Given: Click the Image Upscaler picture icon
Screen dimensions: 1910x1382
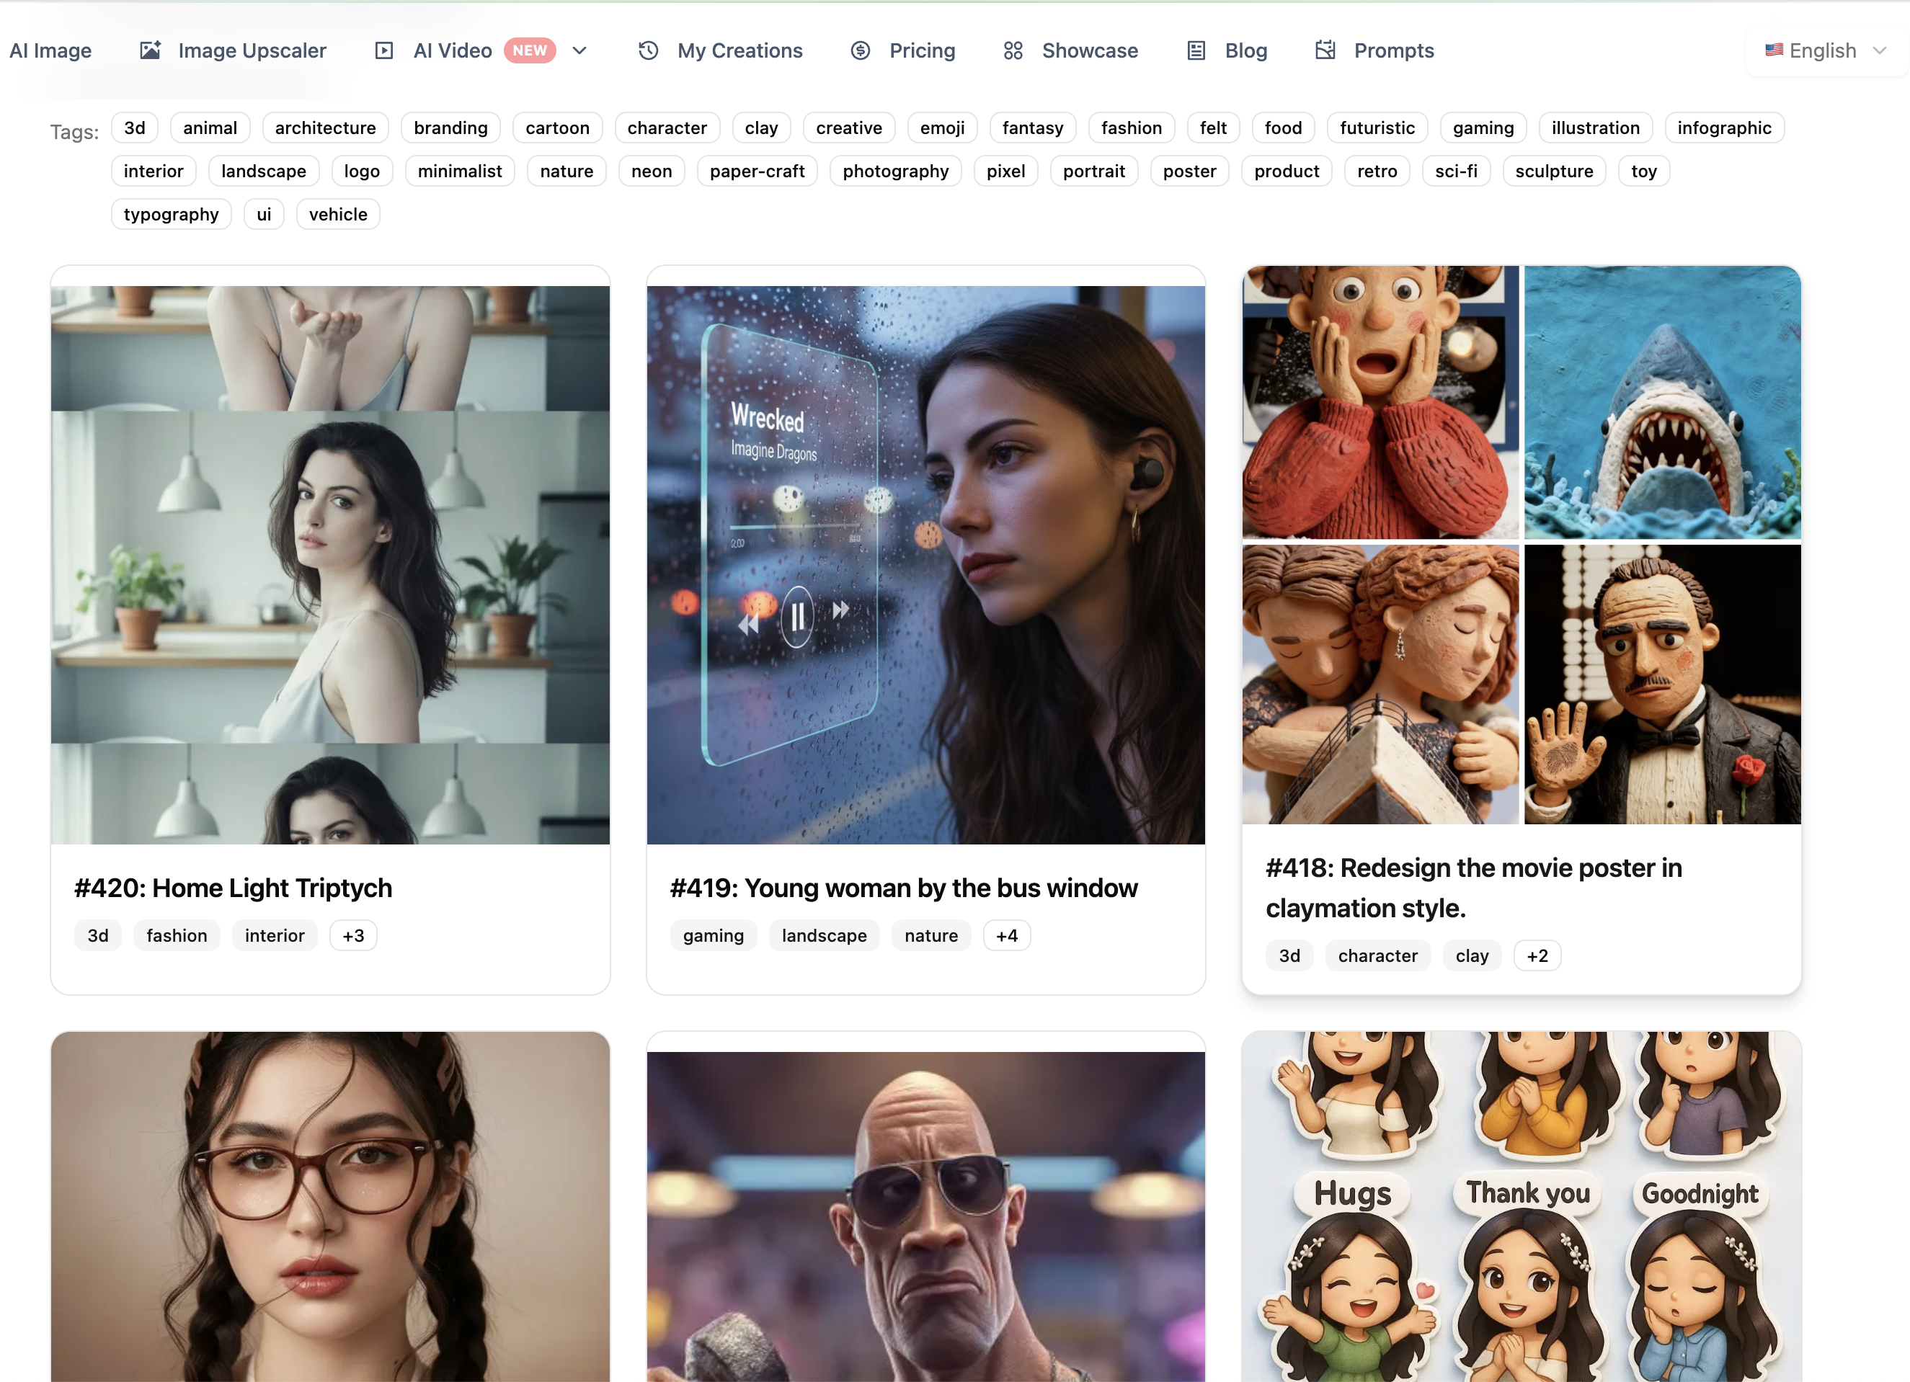Looking at the screenshot, I should pos(150,50).
